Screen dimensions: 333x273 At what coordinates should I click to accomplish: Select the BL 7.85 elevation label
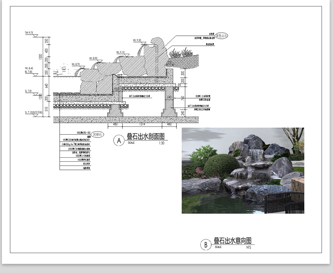29,72
